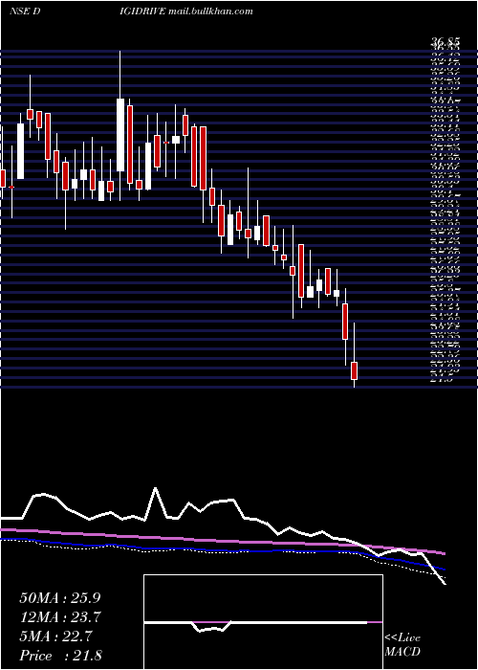Click the tallest white candlestick body
The width and height of the screenshot is (478, 670).
tap(120, 135)
